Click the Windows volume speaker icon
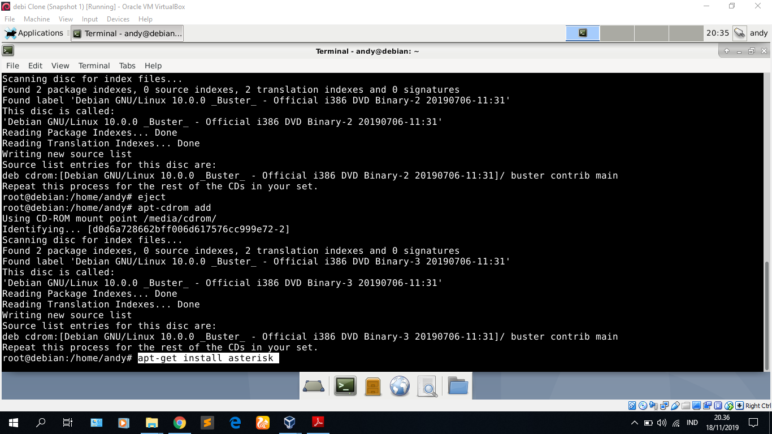This screenshot has width=772, height=434. tap(662, 423)
